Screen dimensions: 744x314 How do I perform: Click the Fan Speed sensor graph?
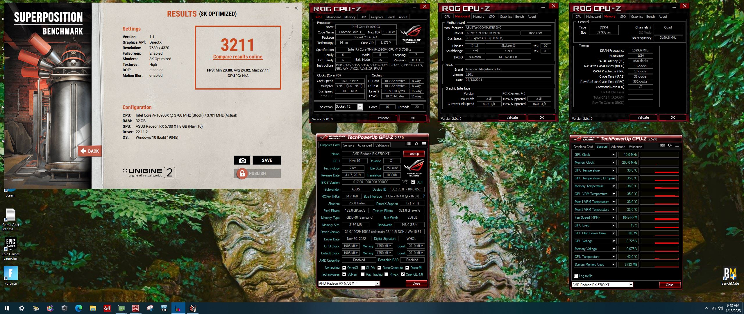coord(659,217)
